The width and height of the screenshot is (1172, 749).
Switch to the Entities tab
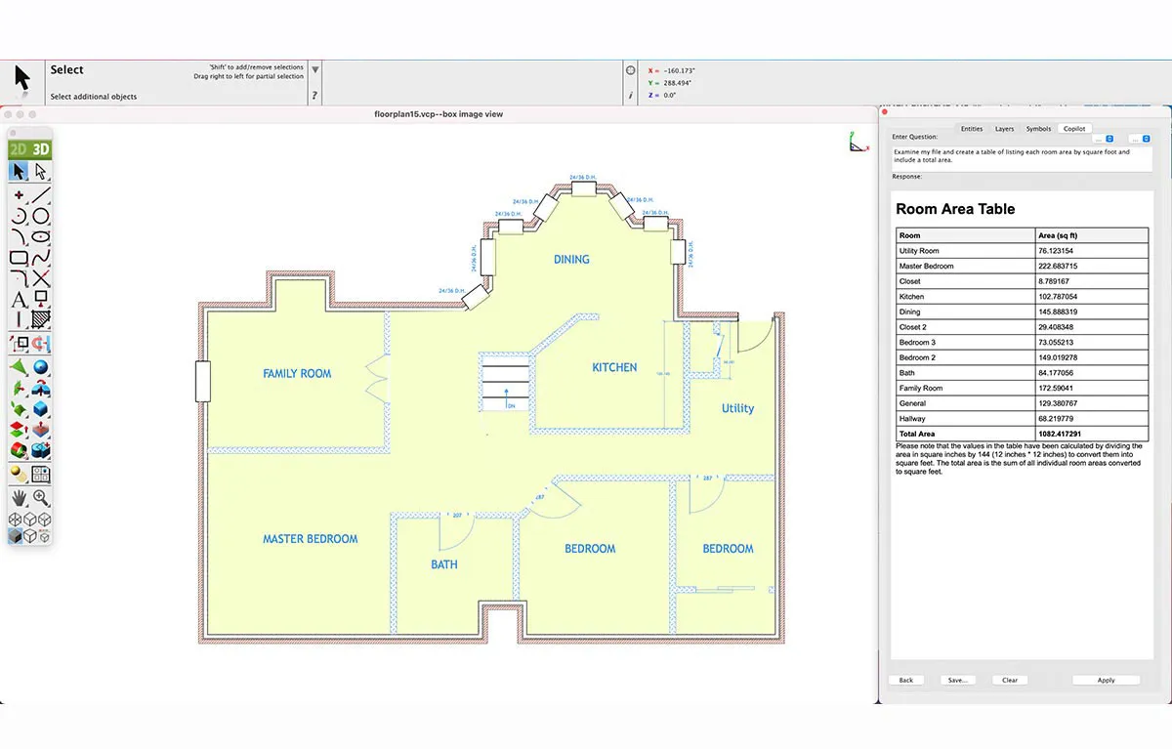pyautogui.click(x=972, y=128)
